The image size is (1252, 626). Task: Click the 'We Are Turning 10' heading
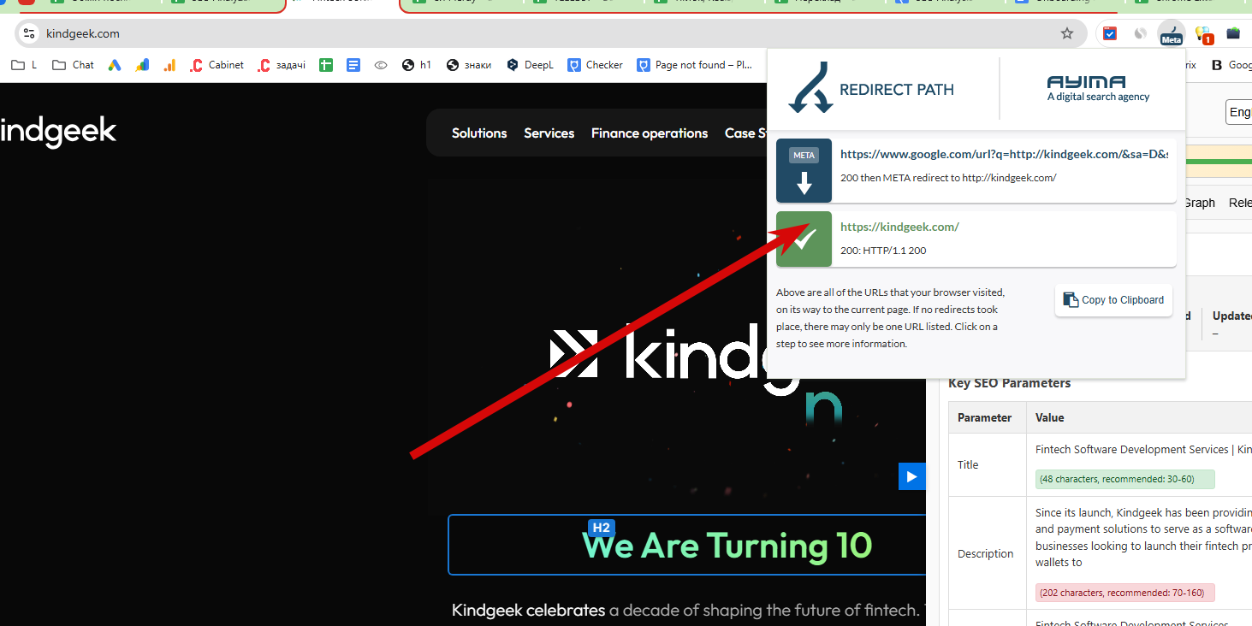click(727, 545)
